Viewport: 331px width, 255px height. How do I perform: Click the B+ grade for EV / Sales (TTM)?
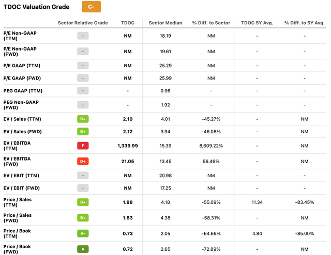point(83,119)
